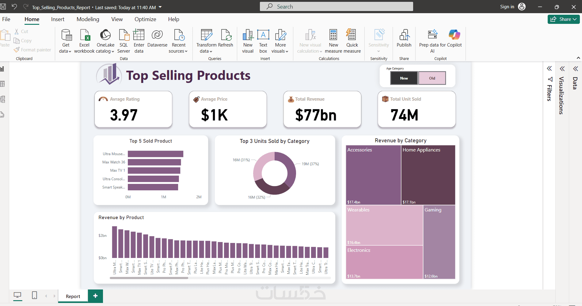Select Old in Age Category slicer
This screenshot has width=582, height=306.
pyautogui.click(x=432, y=78)
